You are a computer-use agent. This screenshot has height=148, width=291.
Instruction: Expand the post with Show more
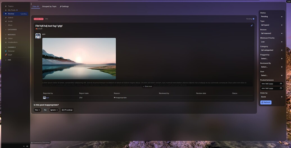pyautogui.click(x=147, y=86)
